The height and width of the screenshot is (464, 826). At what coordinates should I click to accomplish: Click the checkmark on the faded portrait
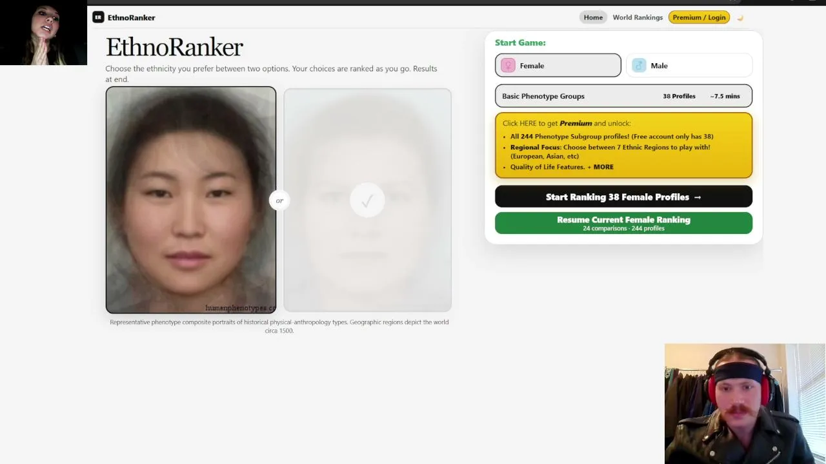(367, 201)
